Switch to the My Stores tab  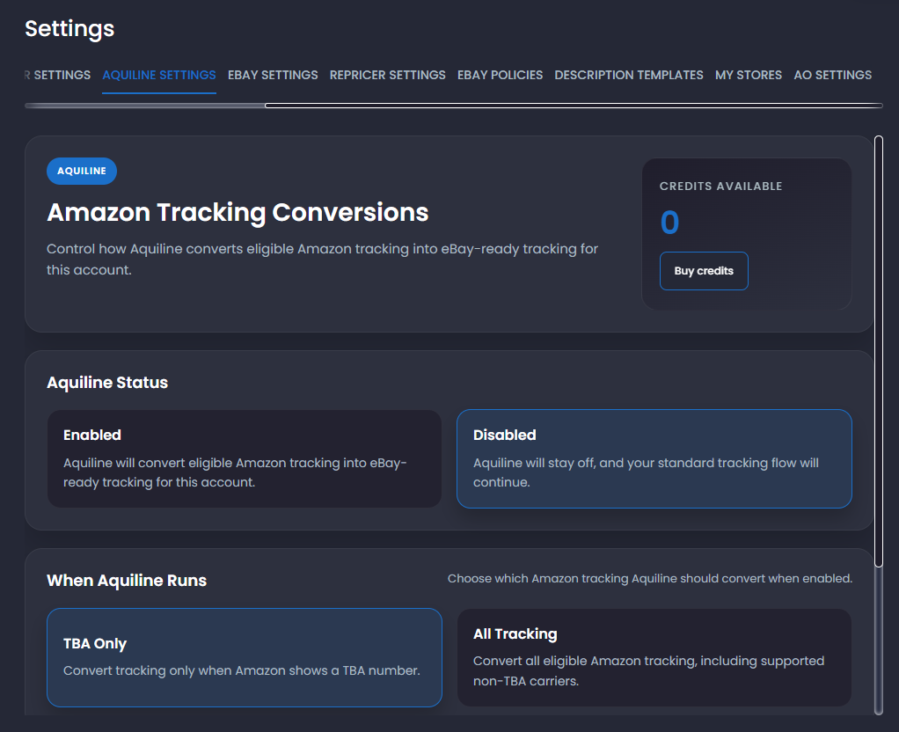(x=749, y=75)
